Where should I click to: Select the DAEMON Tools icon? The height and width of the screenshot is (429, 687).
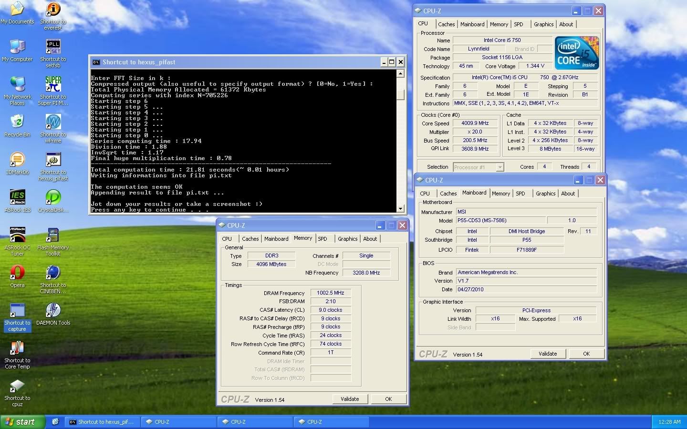click(53, 310)
